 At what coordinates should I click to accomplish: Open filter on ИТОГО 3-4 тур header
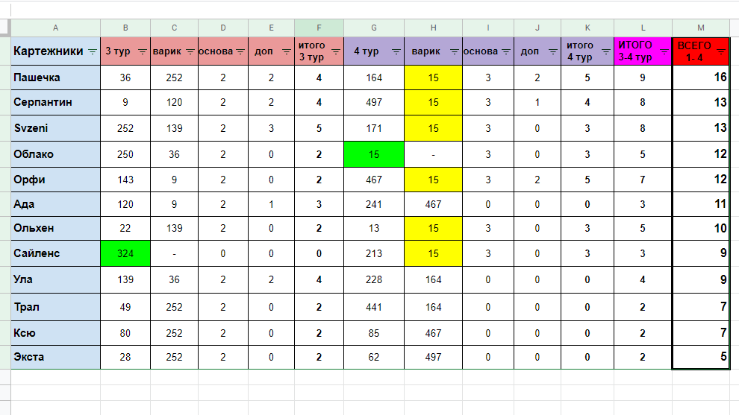point(664,51)
